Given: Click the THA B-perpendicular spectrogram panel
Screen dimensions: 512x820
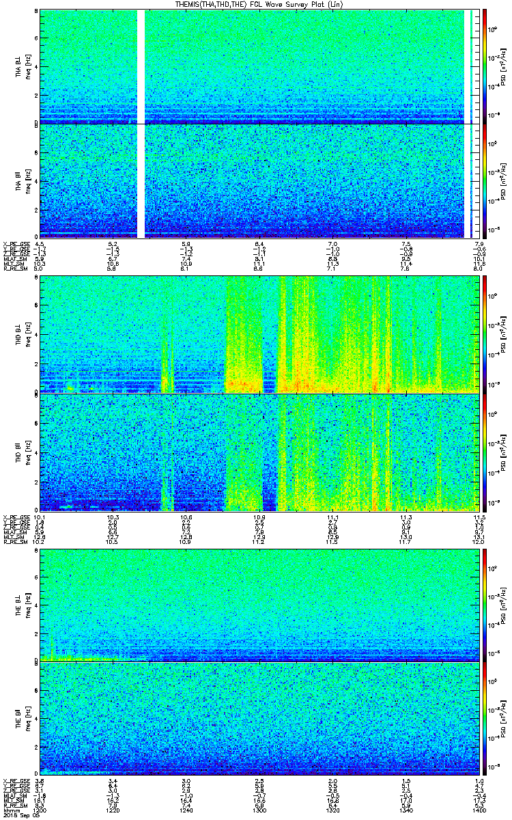Looking at the screenshot, I should pos(258,66).
